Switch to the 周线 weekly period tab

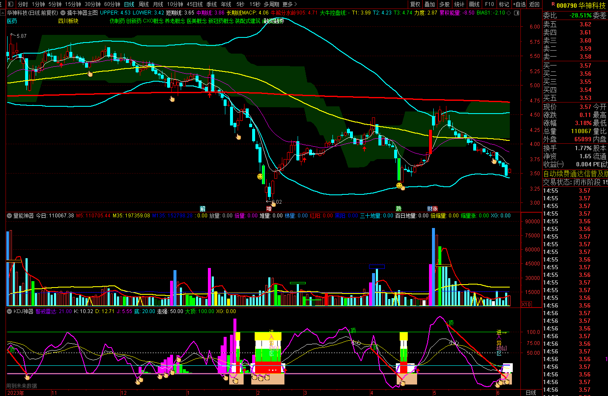144,4
